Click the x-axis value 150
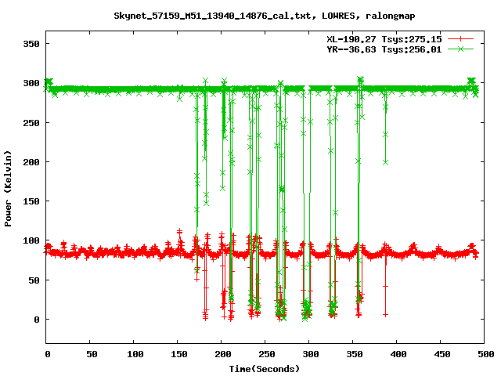Viewport: 501px width, 376px height. (x=179, y=354)
